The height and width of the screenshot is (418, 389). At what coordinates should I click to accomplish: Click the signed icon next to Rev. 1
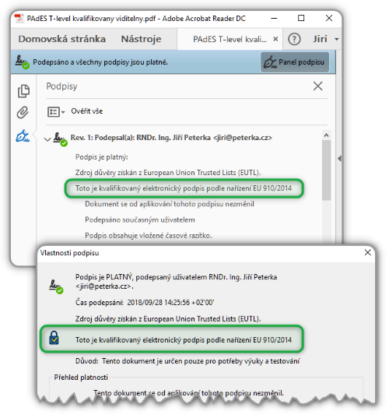tap(60, 139)
